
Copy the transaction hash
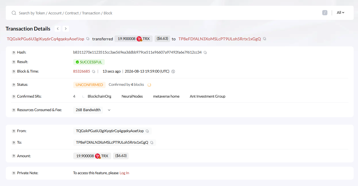click(x=205, y=52)
